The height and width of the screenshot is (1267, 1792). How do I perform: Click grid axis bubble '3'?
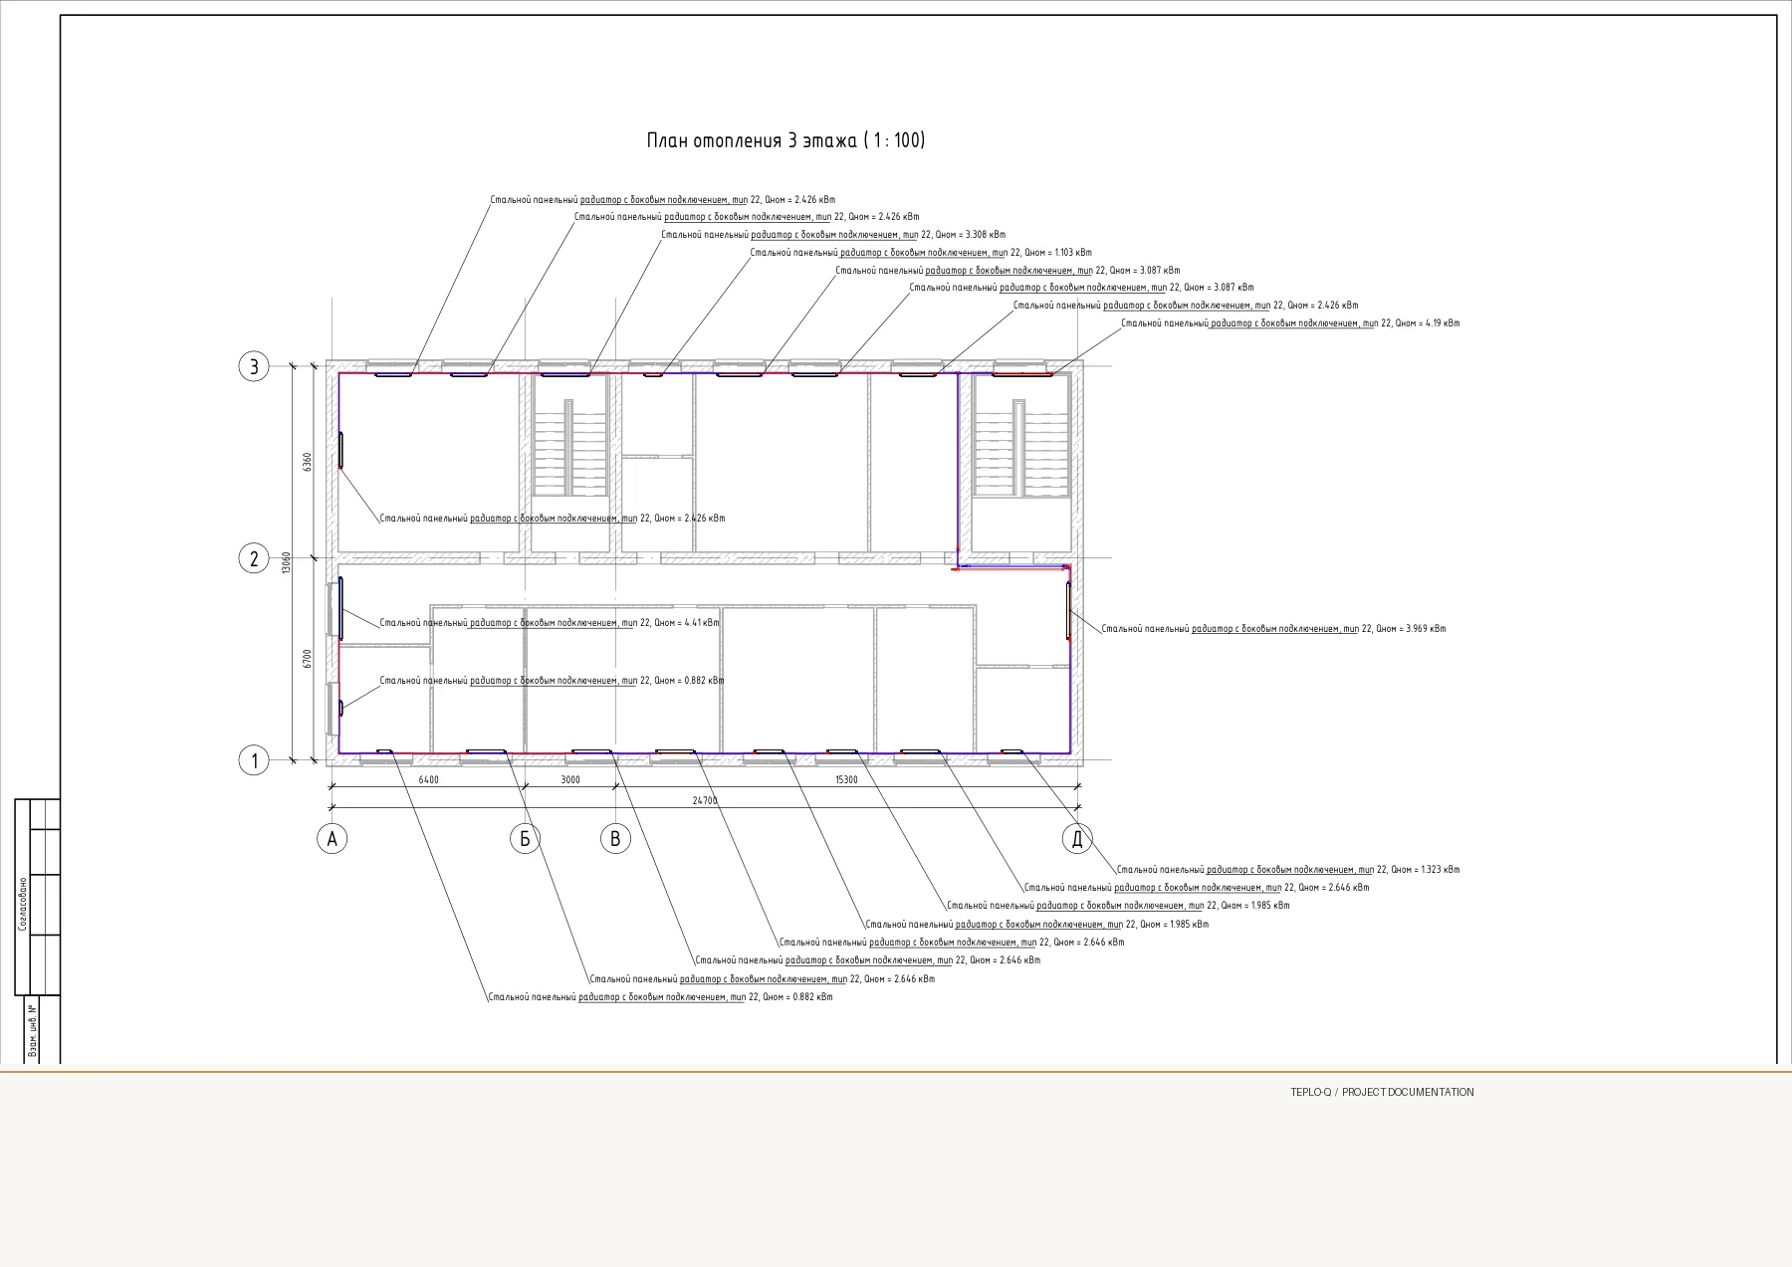click(254, 367)
